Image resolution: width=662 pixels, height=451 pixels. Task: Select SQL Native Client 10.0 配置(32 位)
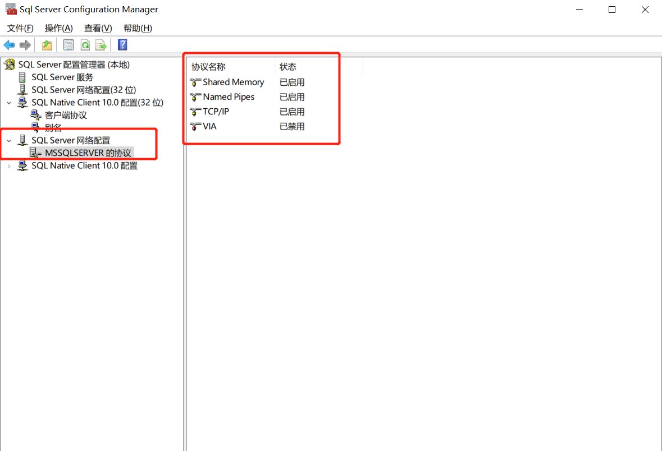tap(98, 103)
